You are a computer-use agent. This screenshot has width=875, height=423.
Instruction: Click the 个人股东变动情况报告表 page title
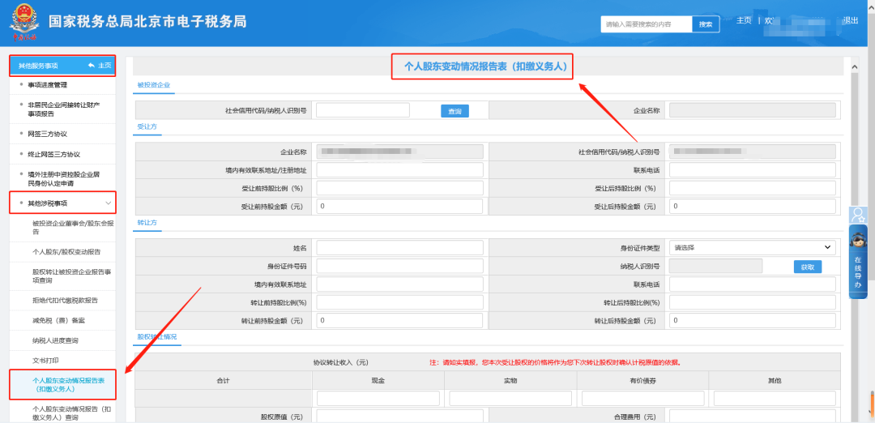[485, 66]
